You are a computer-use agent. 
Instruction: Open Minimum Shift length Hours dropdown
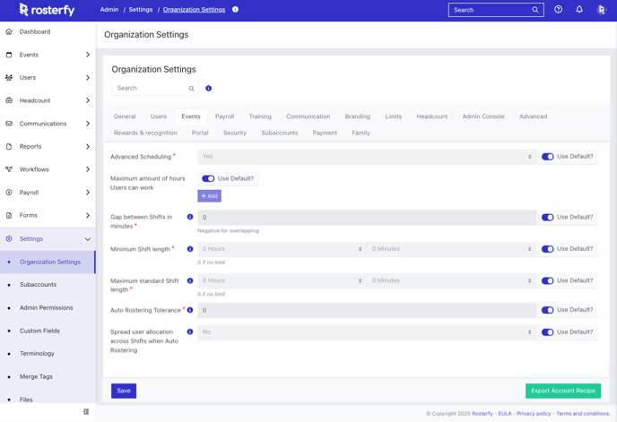pyautogui.click(x=282, y=249)
